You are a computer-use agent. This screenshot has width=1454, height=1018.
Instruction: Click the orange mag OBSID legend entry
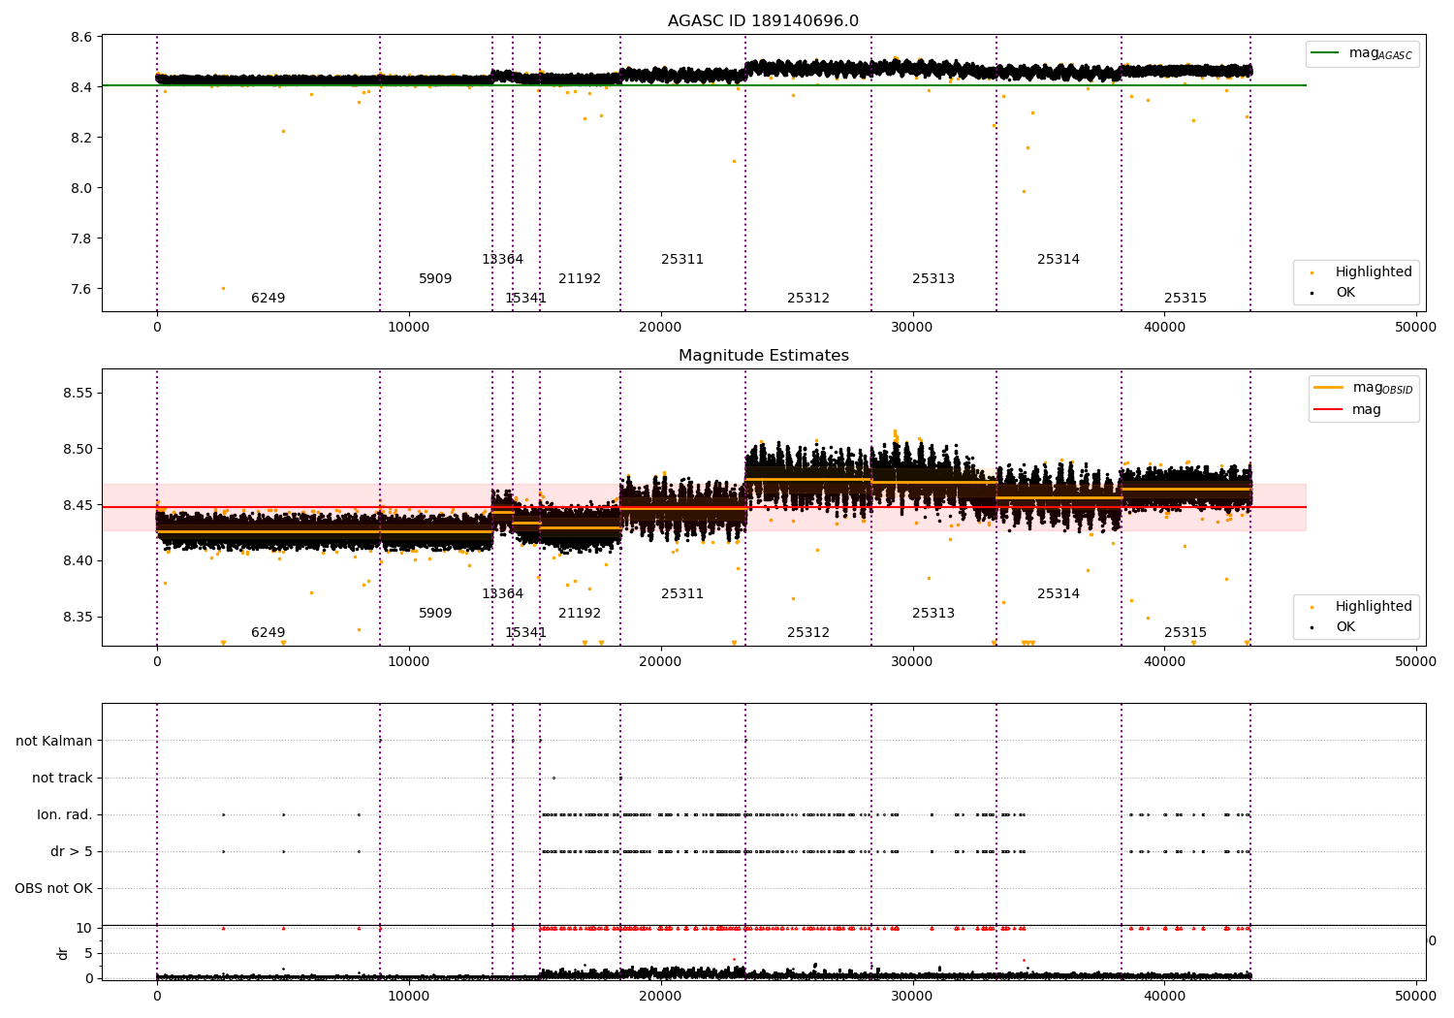click(1363, 388)
